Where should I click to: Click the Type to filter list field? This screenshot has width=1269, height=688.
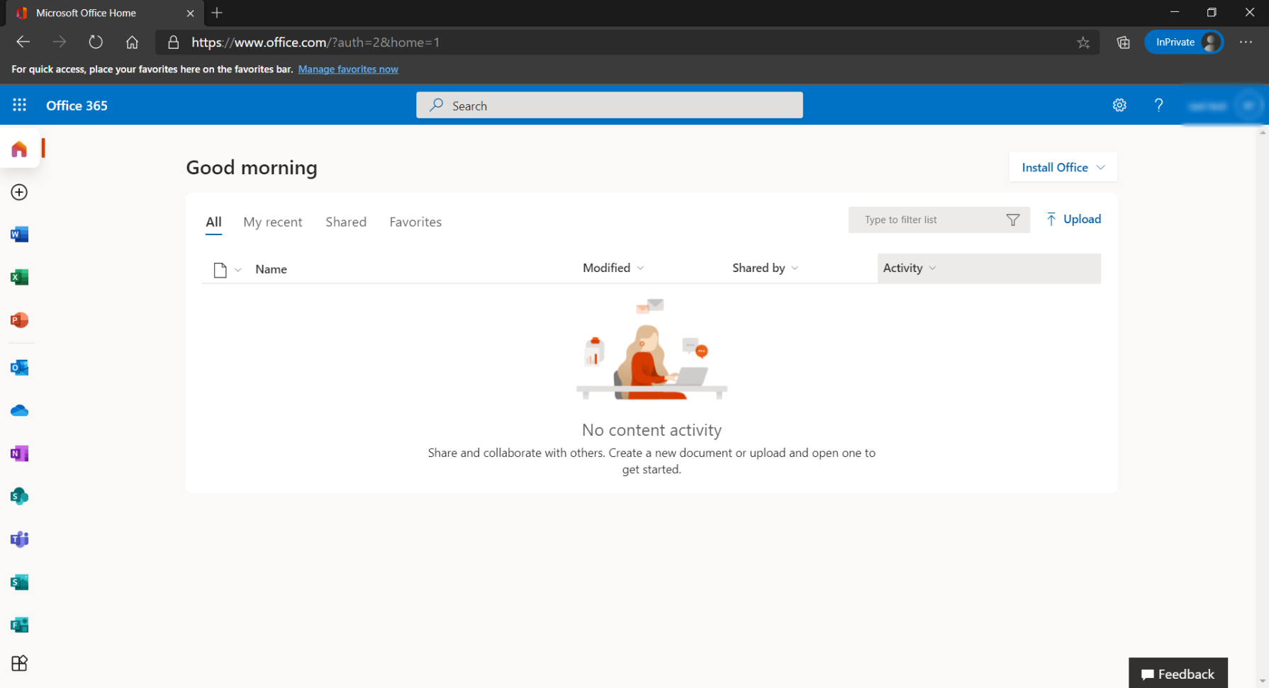click(x=939, y=220)
